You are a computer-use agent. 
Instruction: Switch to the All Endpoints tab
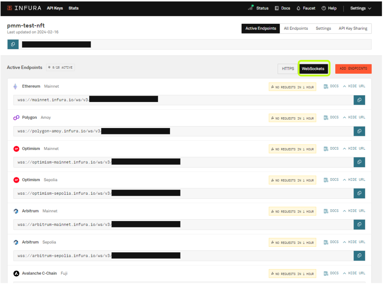[x=296, y=29]
